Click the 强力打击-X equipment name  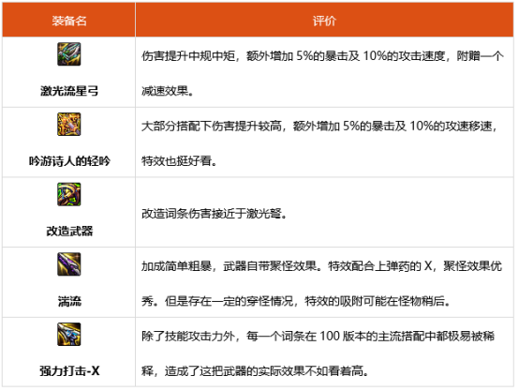click(69, 371)
